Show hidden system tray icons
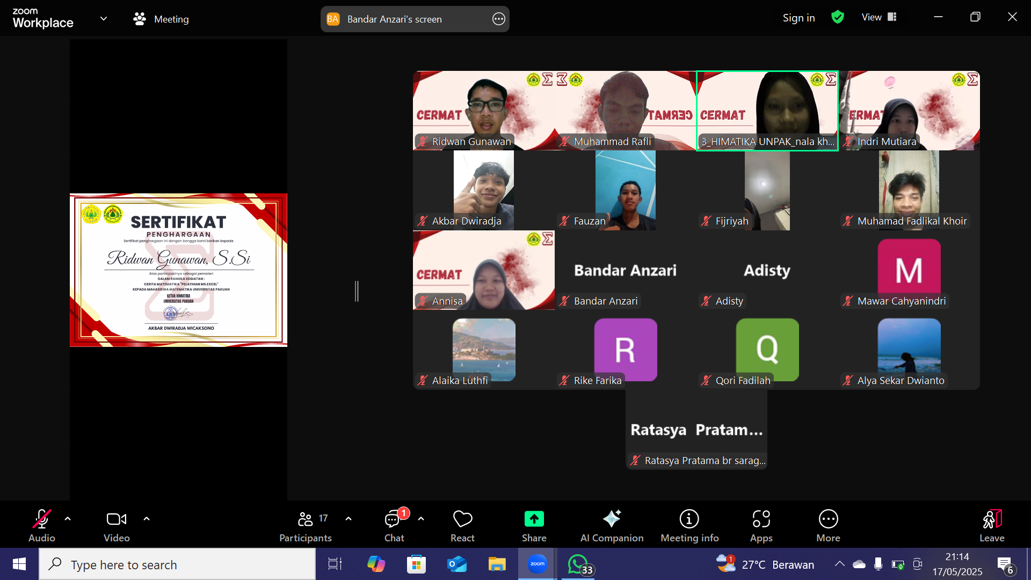 (839, 564)
